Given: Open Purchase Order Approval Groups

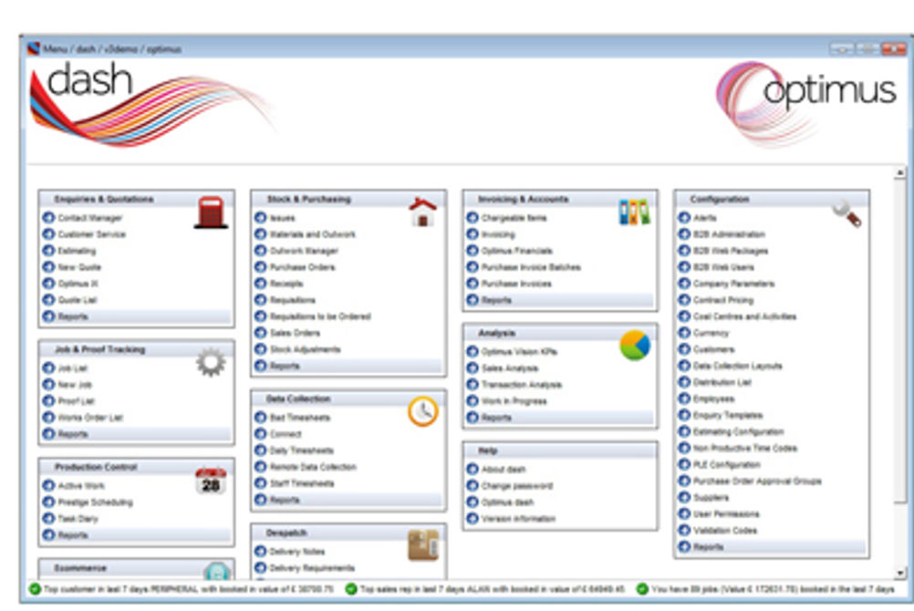Looking at the screenshot, I should (757, 481).
